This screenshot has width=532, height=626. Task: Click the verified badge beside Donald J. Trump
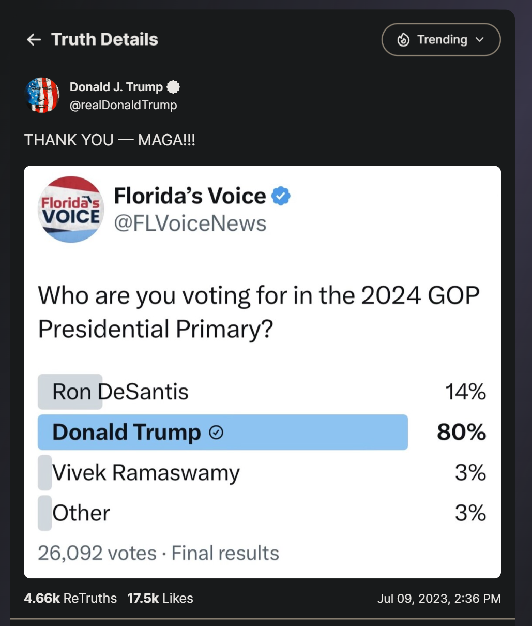174,87
